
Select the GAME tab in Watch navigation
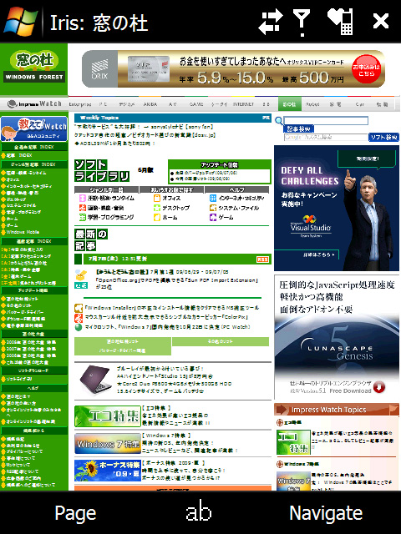tap(196, 104)
